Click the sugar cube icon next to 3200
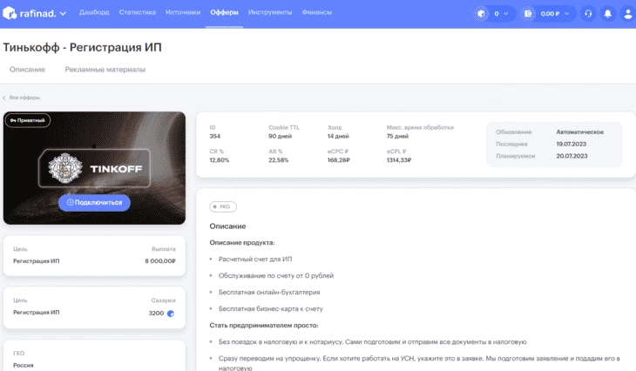This screenshot has height=371, width=636. (x=171, y=314)
